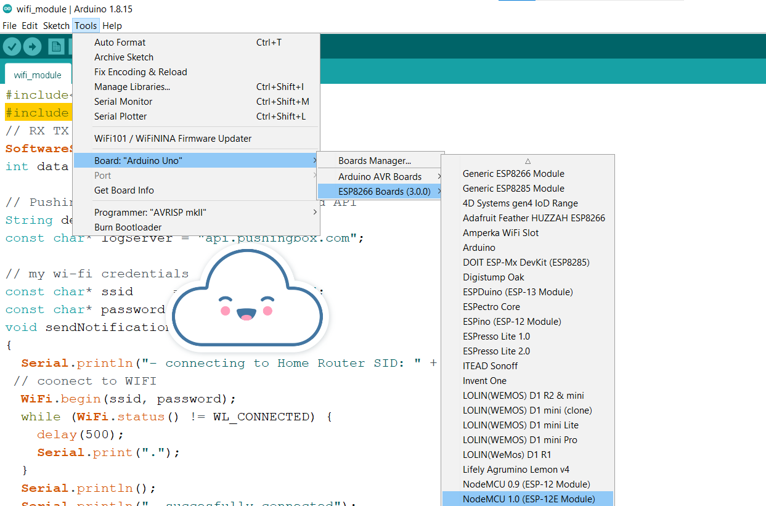Choose ITEAD Sonoff board
The image size is (766, 506).
[528, 366]
